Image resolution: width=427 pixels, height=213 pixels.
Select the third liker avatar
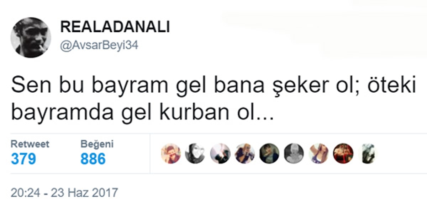(x=220, y=153)
